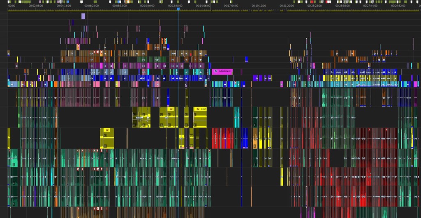This screenshot has width=421, height=218.
Task: Click the red marker above the 00:23:28:00 timecode
Action: coord(312,2)
